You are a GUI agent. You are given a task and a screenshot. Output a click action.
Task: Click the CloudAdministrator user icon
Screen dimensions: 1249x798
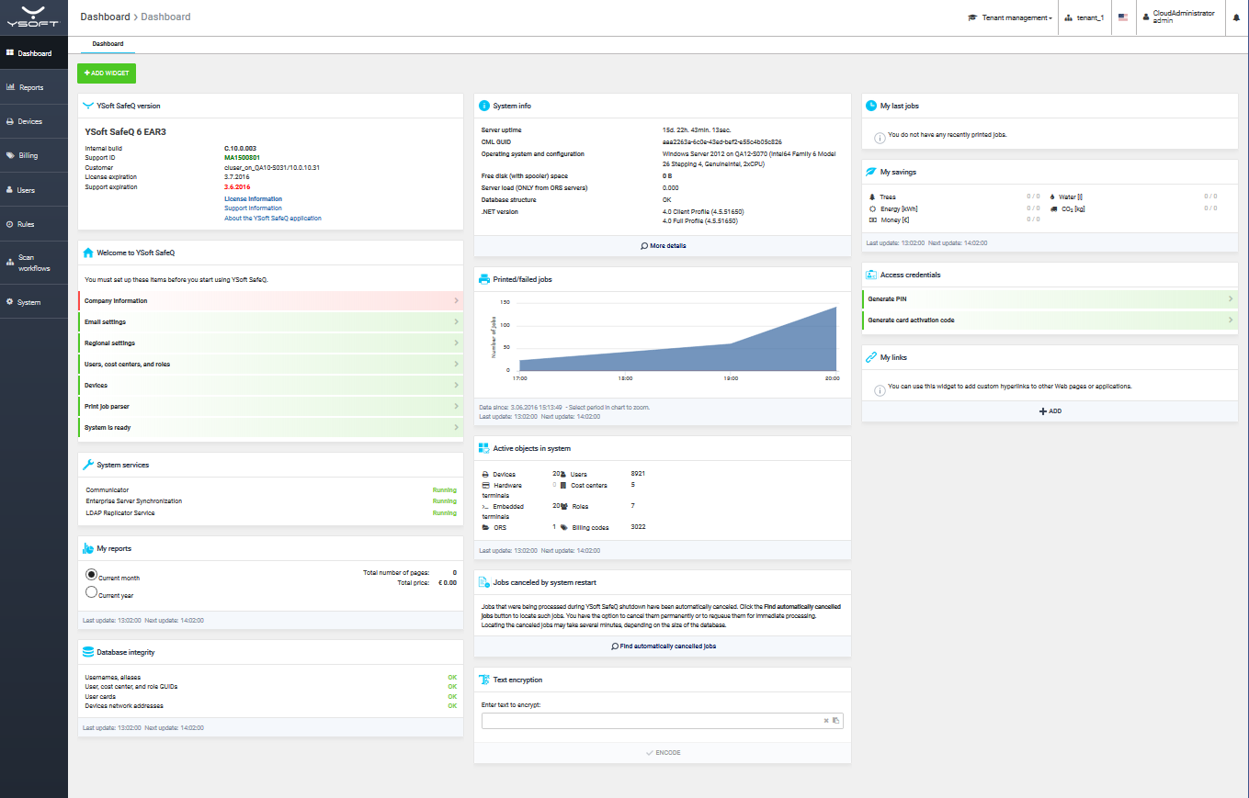[x=1146, y=17]
